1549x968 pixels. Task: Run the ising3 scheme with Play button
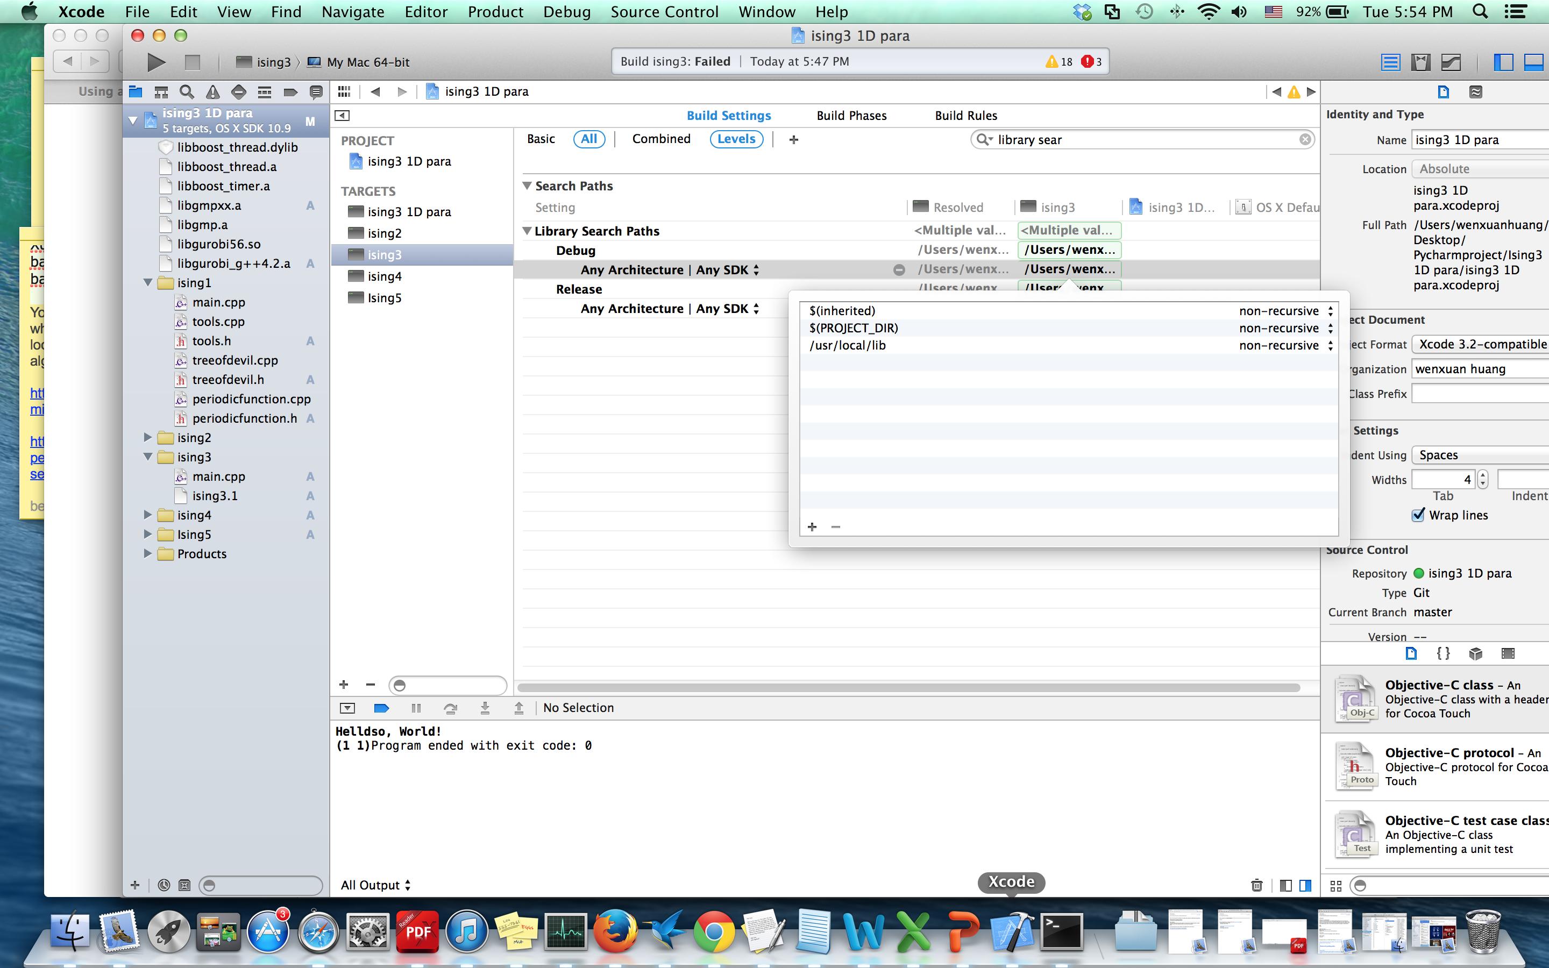pos(155,62)
